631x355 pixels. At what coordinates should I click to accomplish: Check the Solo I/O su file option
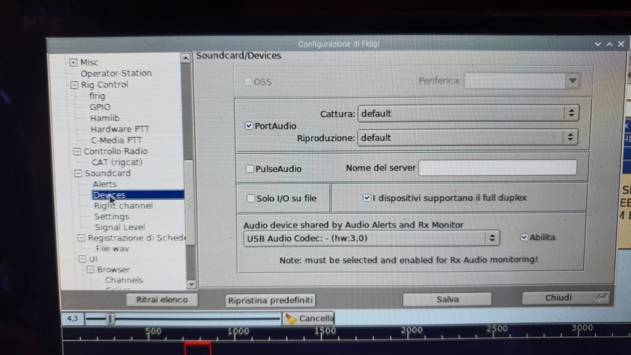(251, 198)
